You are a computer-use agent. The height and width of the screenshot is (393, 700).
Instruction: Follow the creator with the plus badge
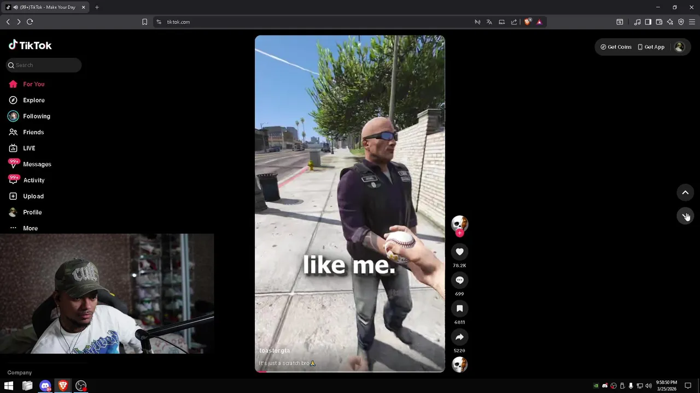459,233
